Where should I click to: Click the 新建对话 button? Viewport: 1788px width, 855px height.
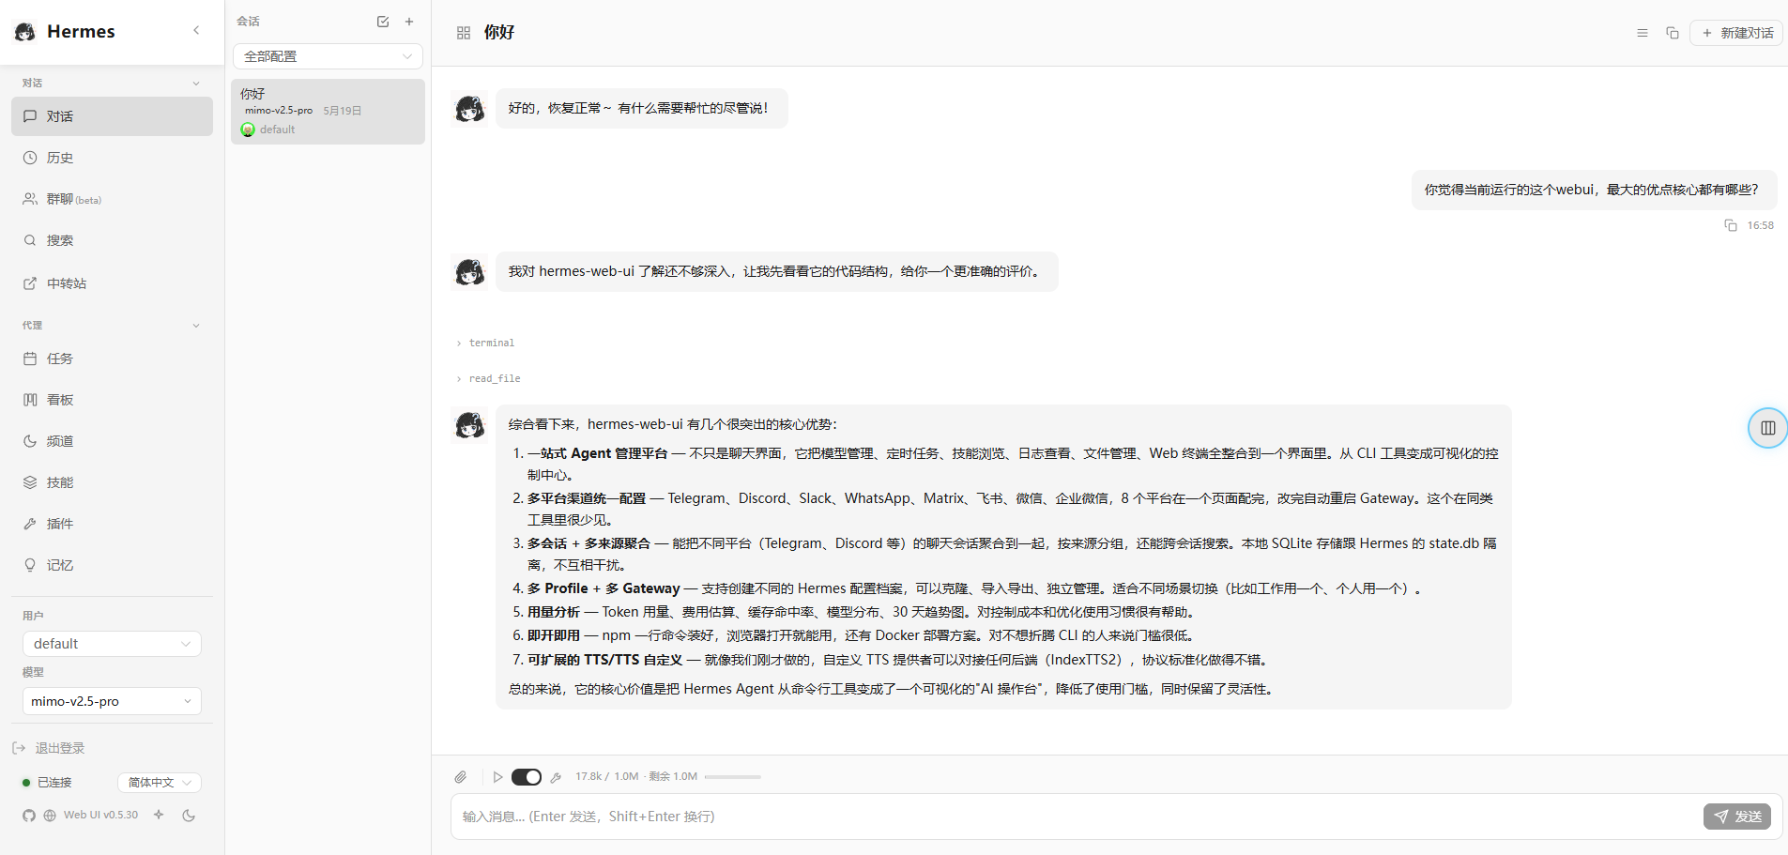tap(1736, 33)
